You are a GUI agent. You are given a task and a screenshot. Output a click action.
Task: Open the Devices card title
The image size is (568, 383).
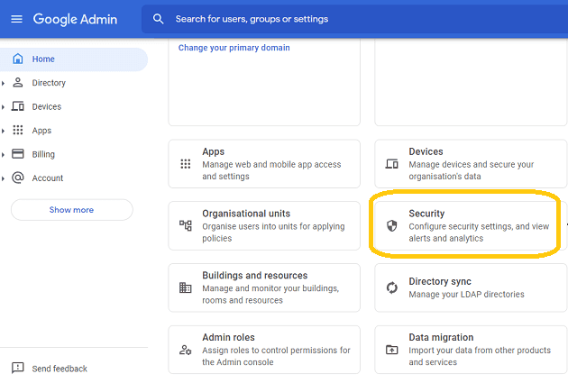click(x=426, y=151)
